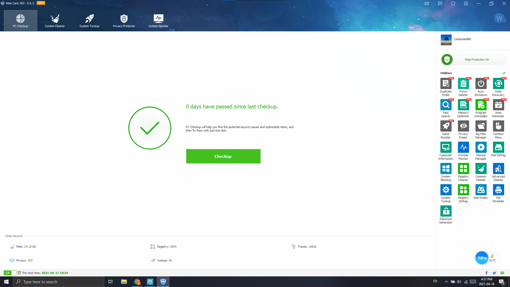Toggle the scheduled cleanup ON switch
510x287 pixels.
[x=10, y=273]
